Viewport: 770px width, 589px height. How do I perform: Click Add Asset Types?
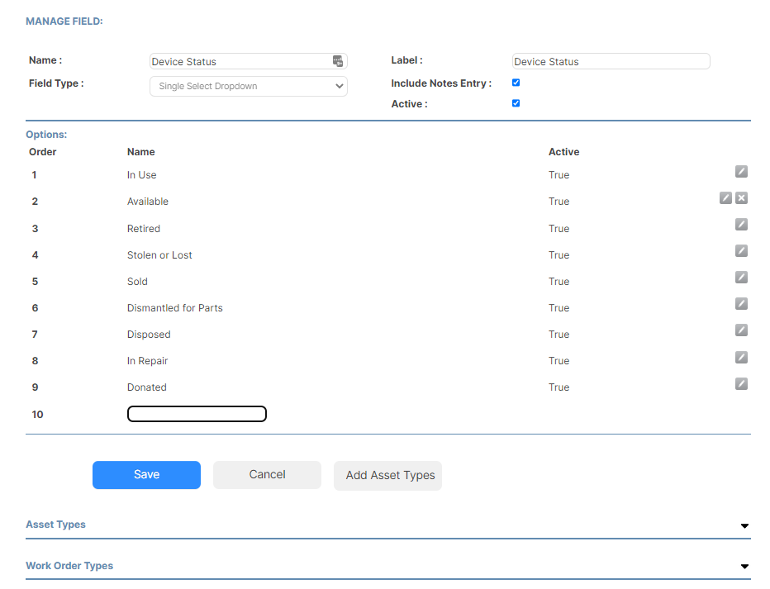387,475
